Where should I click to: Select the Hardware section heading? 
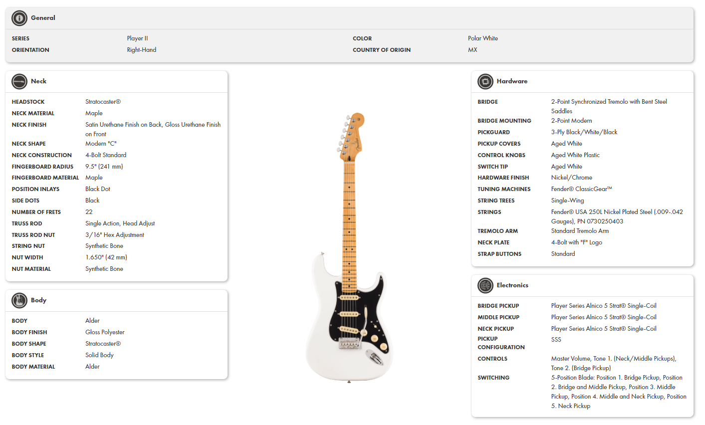click(512, 81)
